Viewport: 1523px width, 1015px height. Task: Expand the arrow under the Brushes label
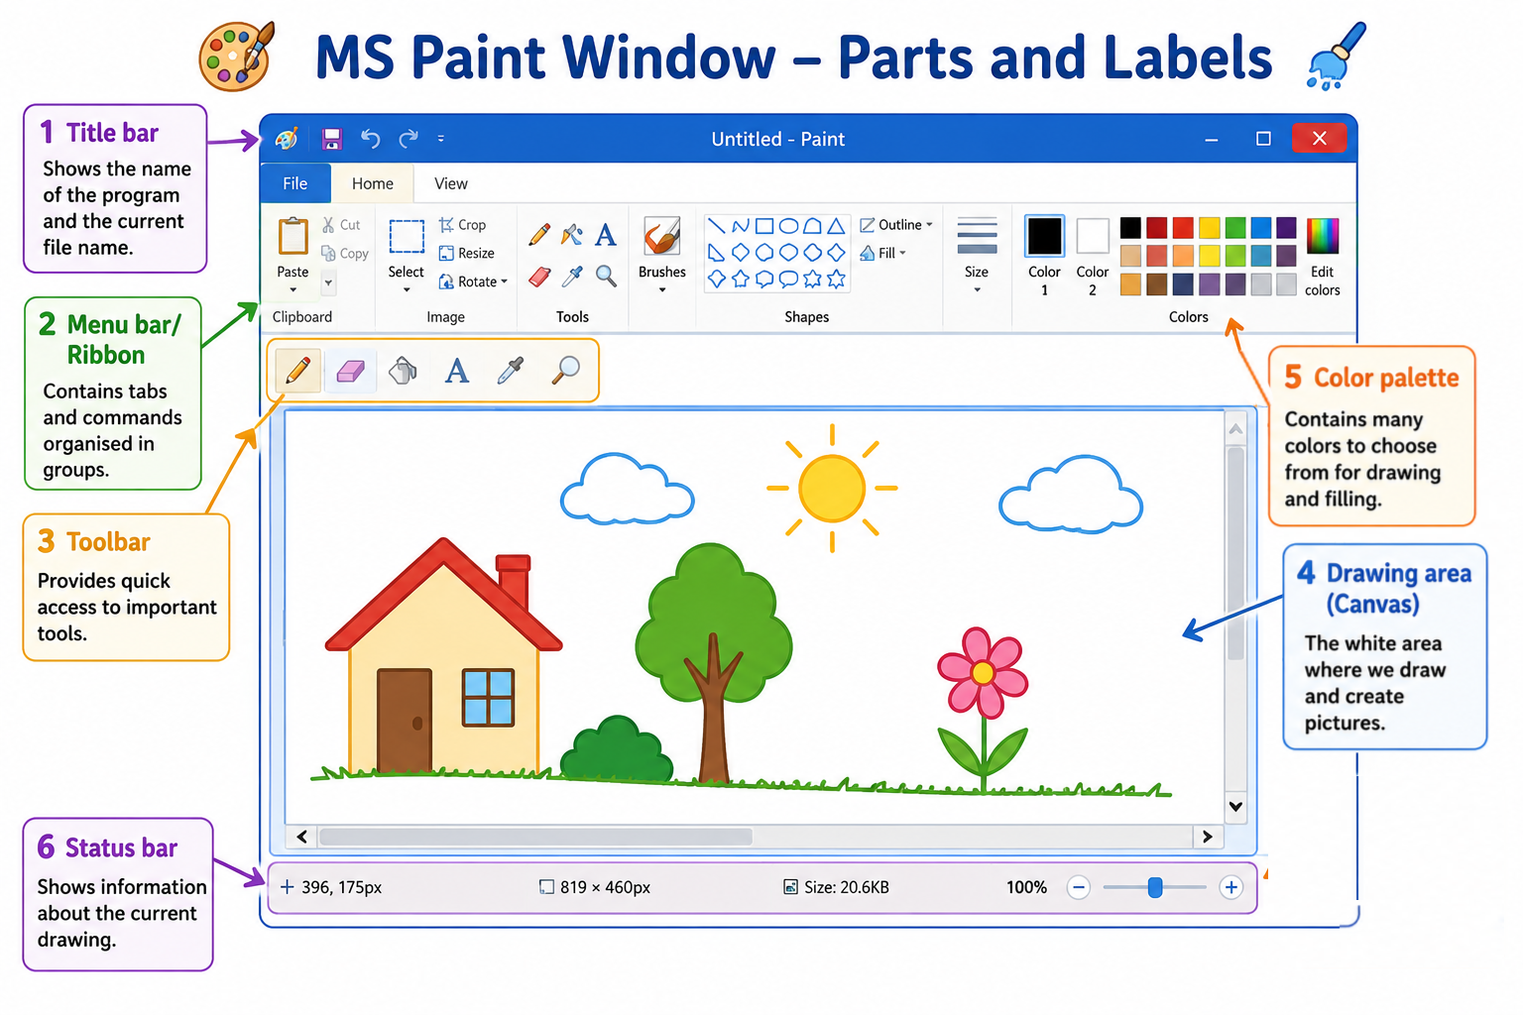662,290
